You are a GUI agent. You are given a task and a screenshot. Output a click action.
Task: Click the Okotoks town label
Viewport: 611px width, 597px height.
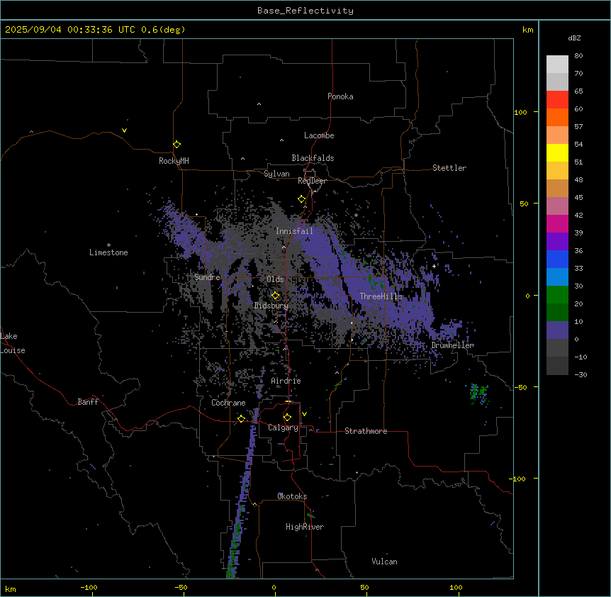click(x=292, y=496)
